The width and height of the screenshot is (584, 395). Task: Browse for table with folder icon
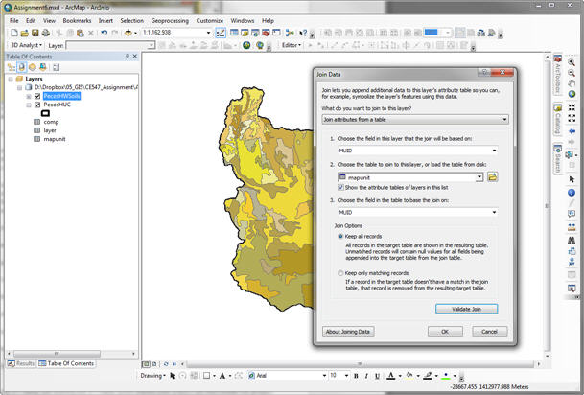(x=492, y=177)
